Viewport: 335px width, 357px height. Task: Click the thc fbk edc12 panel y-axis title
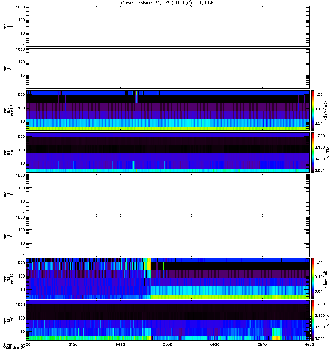tap(8, 278)
